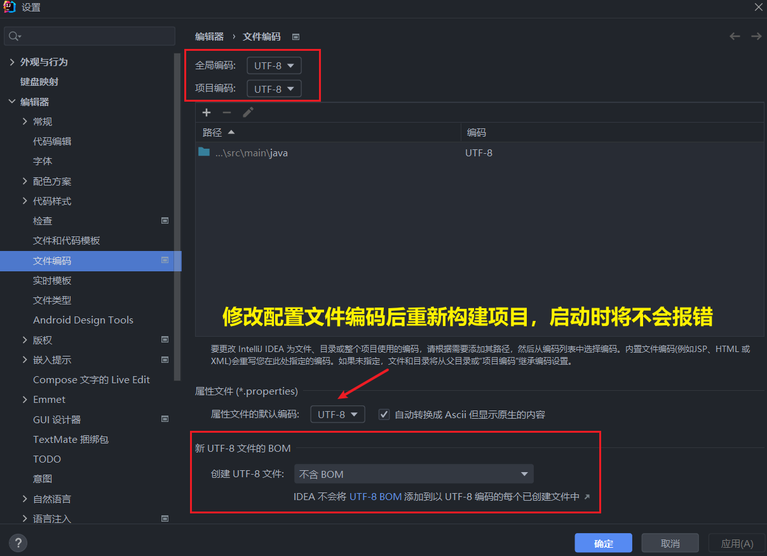Click the back navigation arrow
767x556 pixels.
(x=735, y=36)
